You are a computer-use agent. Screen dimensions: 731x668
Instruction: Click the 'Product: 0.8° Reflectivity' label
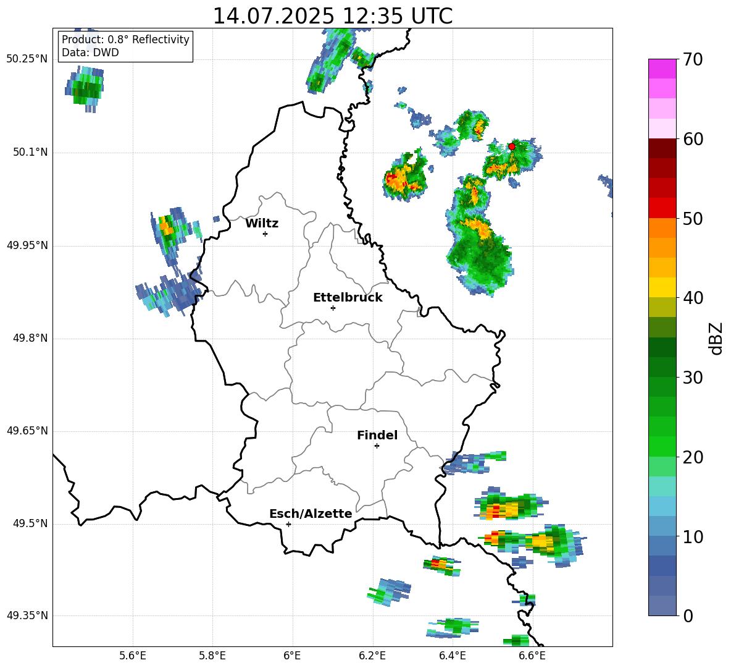click(125, 40)
